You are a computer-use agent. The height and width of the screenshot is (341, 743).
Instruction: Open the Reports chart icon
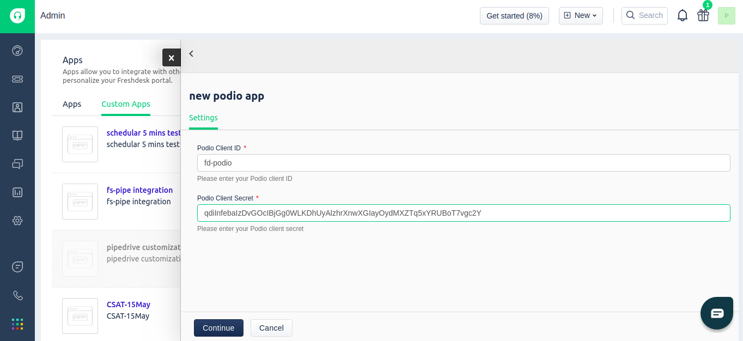17,192
